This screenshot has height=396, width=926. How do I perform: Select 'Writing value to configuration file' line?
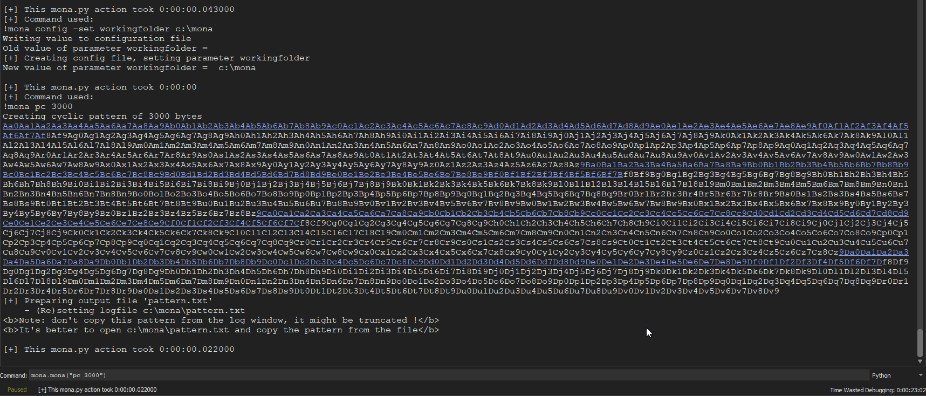pyautogui.click(x=97, y=39)
